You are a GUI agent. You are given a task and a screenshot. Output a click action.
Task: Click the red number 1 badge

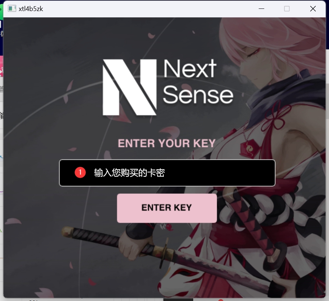click(x=80, y=172)
